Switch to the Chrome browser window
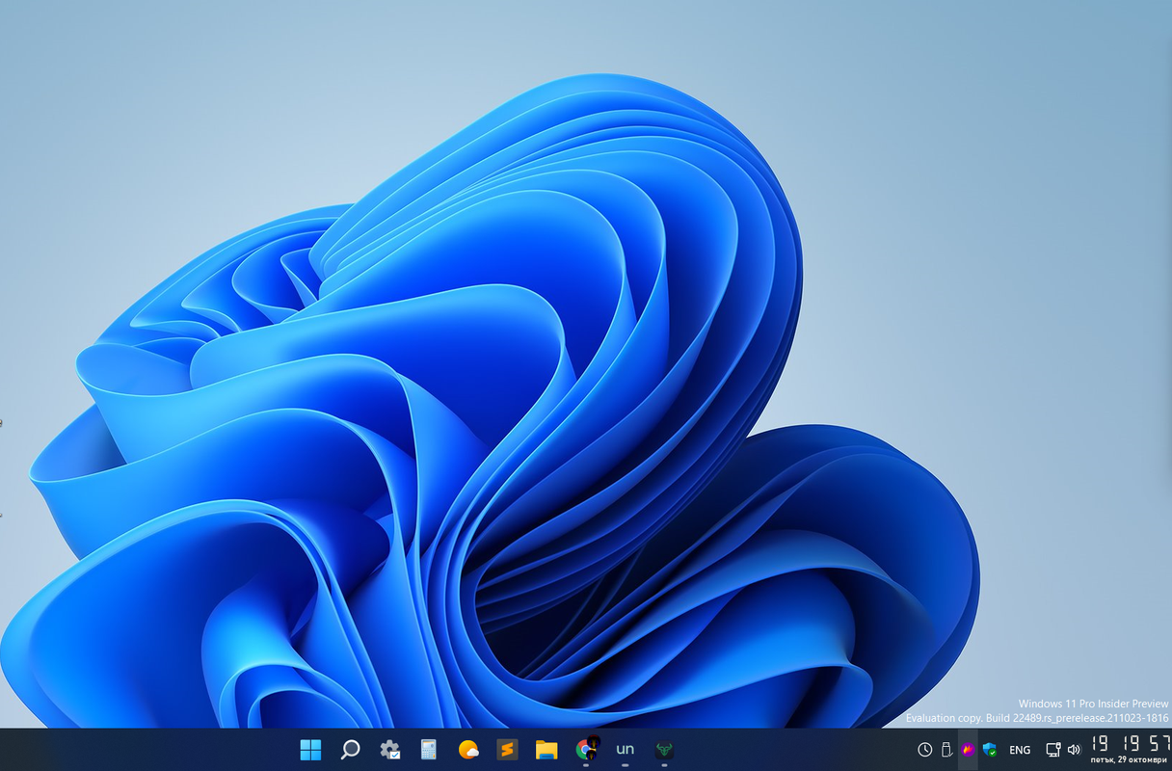 click(x=586, y=749)
